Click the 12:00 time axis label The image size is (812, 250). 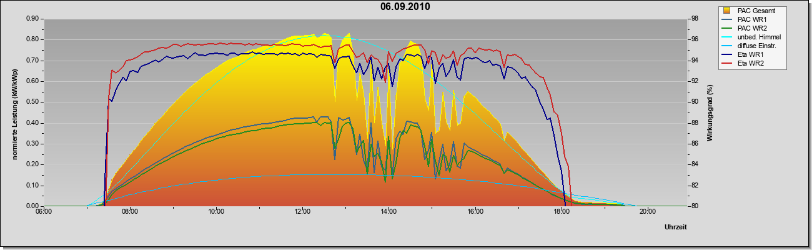coord(302,211)
